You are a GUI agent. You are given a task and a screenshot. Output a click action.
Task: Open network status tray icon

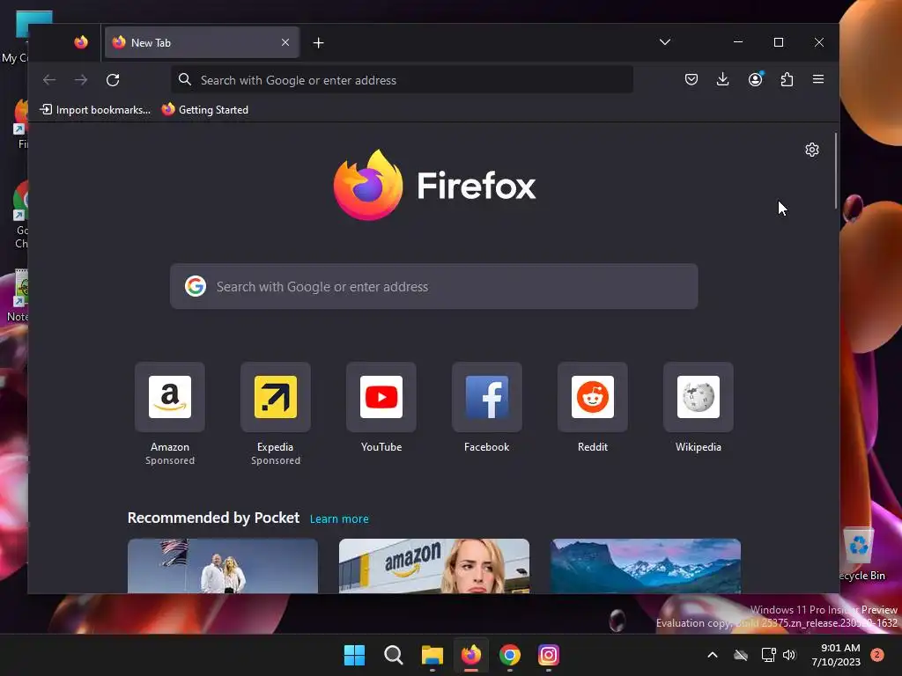pyautogui.click(x=768, y=655)
